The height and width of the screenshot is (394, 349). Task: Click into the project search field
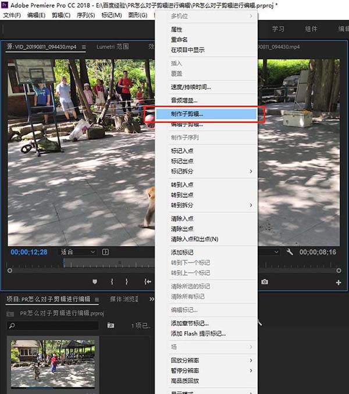tap(53, 326)
